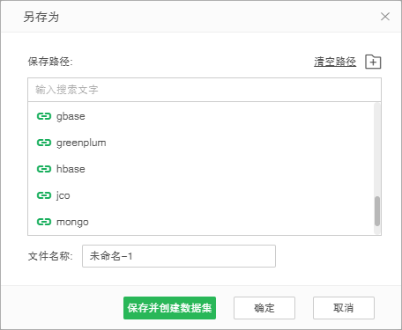Viewport: 402px width, 330px height.
Task: Pick the jco entry
Action: [x=201, y=195]
